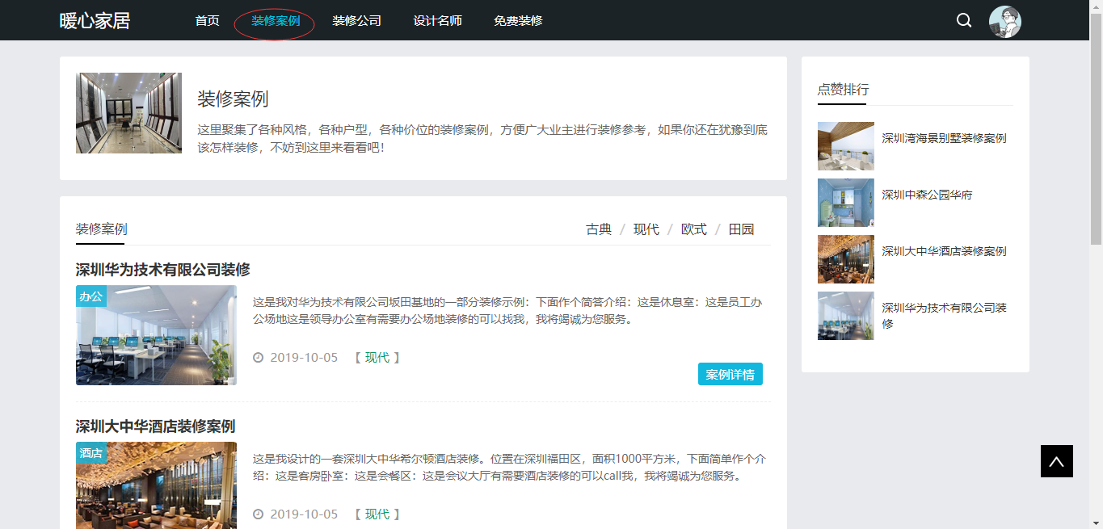Screen dimensions: 1103x529
Task: Click 现代 tag under Huawei case date
Action: [x=377, y=357]
